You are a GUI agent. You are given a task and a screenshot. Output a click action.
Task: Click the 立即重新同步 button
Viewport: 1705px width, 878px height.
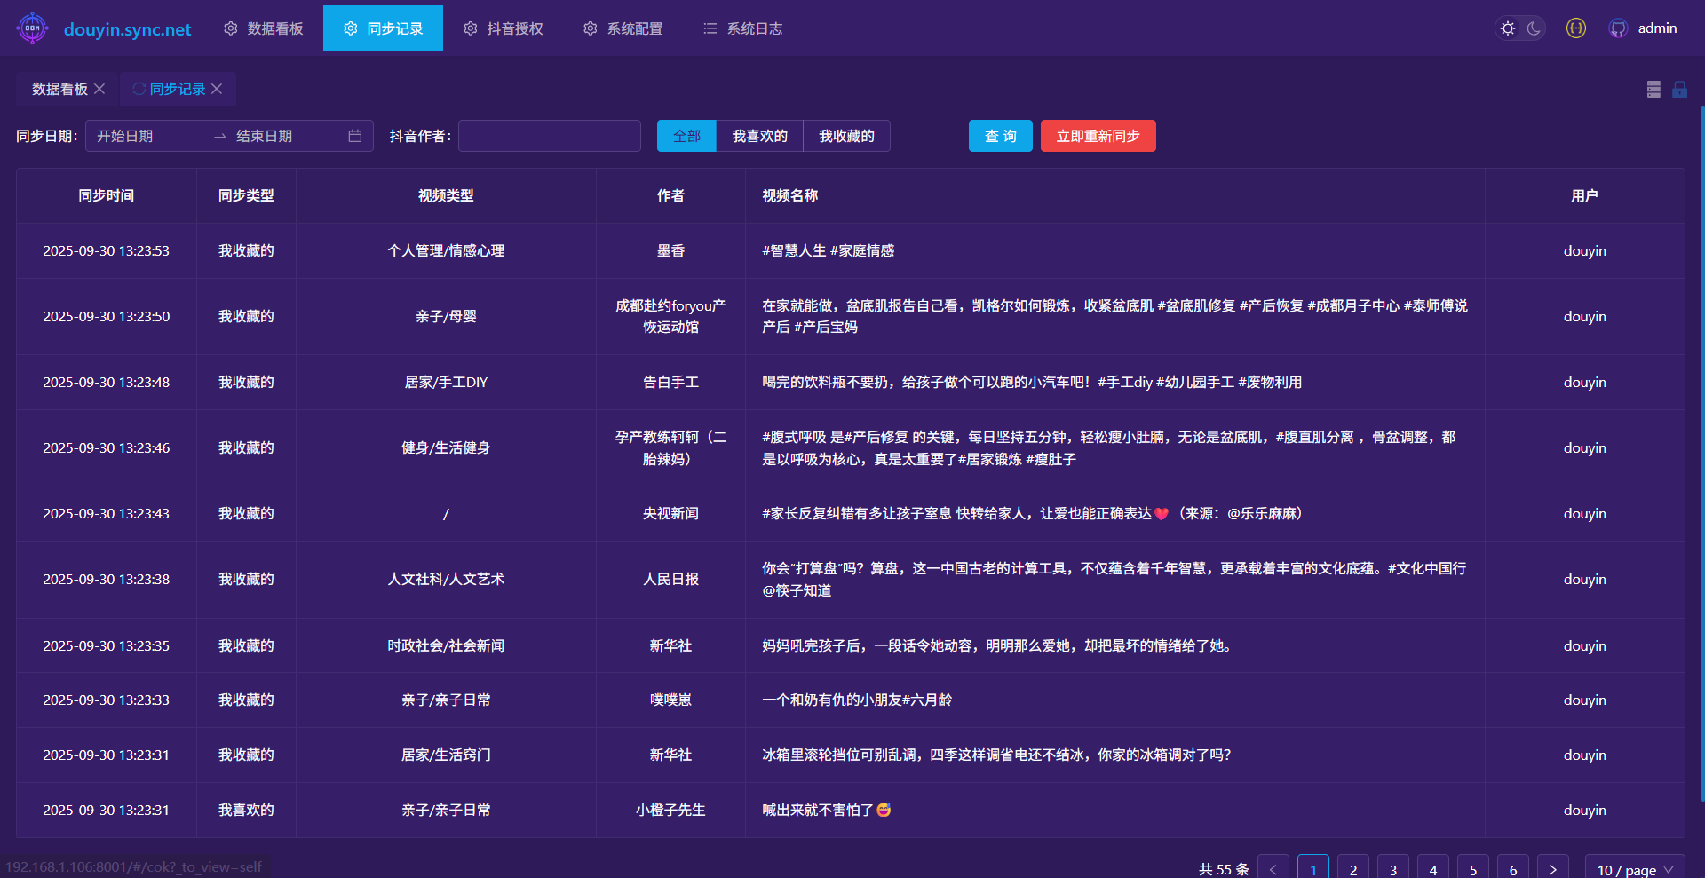1098,136
